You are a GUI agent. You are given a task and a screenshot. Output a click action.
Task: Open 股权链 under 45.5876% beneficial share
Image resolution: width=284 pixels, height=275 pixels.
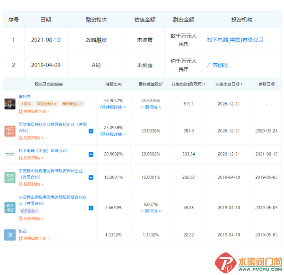153,107
